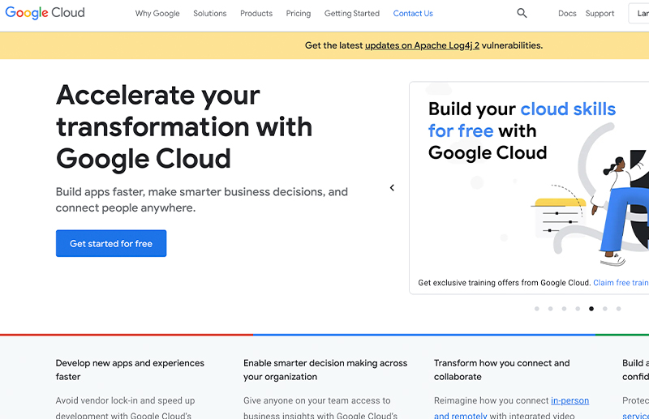The height and width of the screenshot is (419, 649).
Task: Select the sixth carousel dot
Action: pyautogui.click(x=605, y=309)
